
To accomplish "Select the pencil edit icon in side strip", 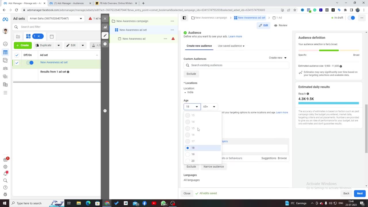I will click(105, 35).
